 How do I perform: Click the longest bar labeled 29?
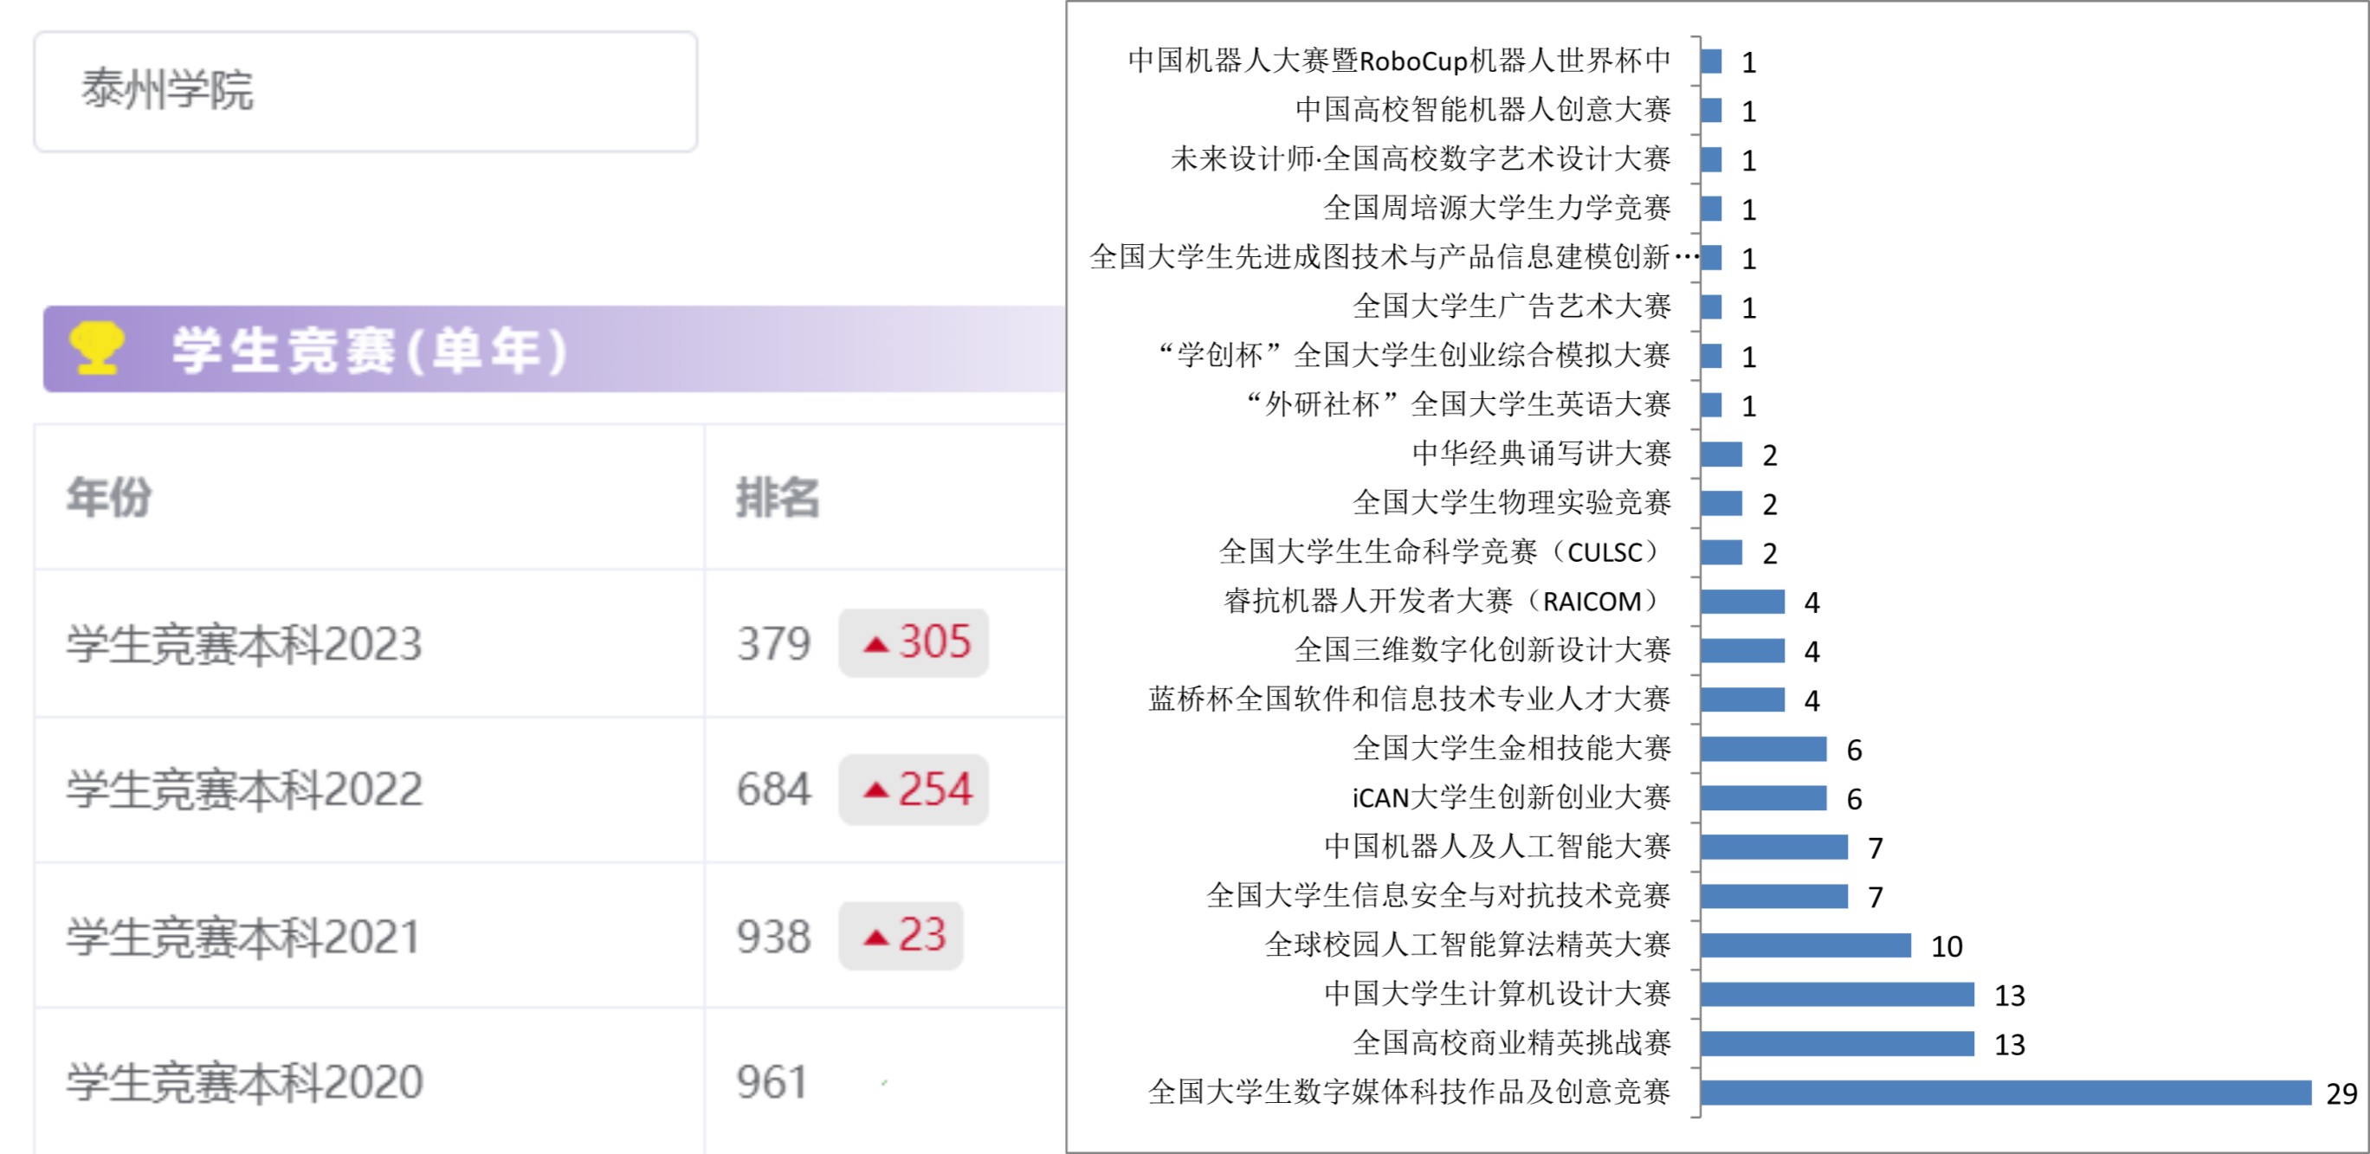[x=2005, y=1093]
